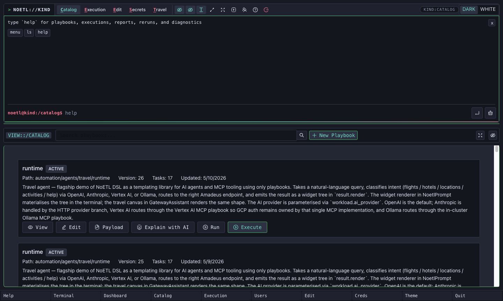
Task: Click the 'Version: 26' text
Action: [131, 178]
